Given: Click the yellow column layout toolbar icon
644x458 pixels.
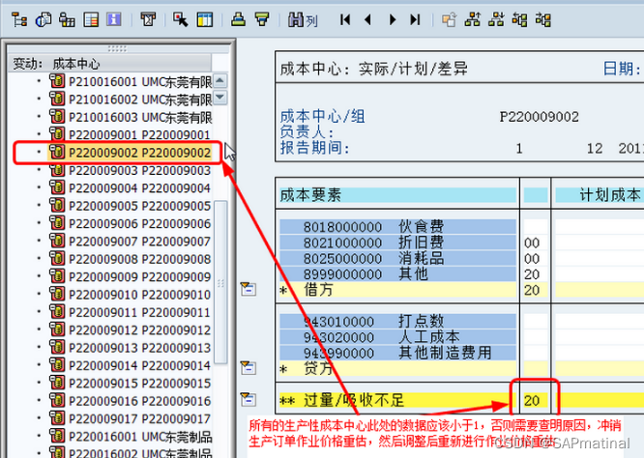Looking at the screenshot, I should coord(205,19).
